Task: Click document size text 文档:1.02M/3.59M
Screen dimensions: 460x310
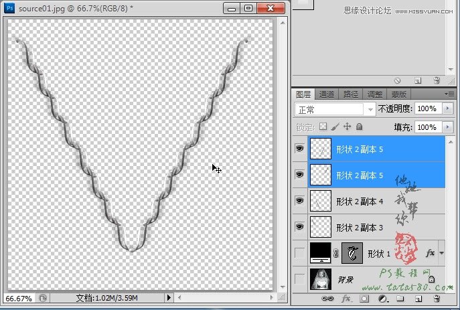Action: point(106,298)
